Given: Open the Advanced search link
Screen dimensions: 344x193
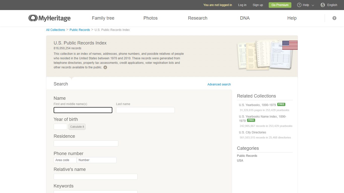Looking at the screenshot, I should [x=219, y=84].
